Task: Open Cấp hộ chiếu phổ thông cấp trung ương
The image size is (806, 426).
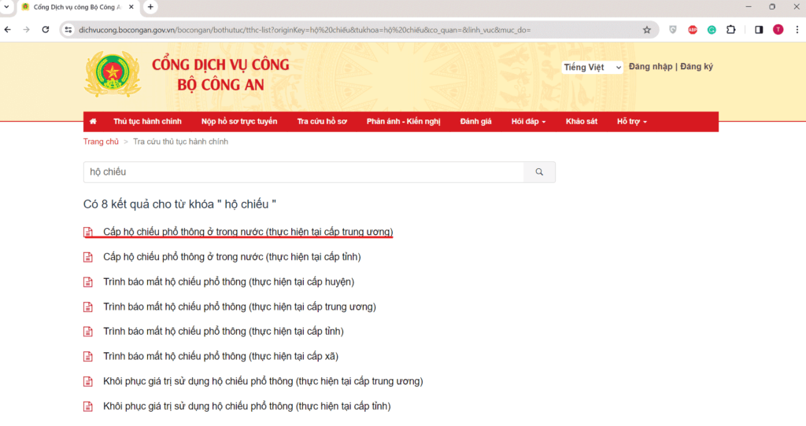Action: pos(248,232)
